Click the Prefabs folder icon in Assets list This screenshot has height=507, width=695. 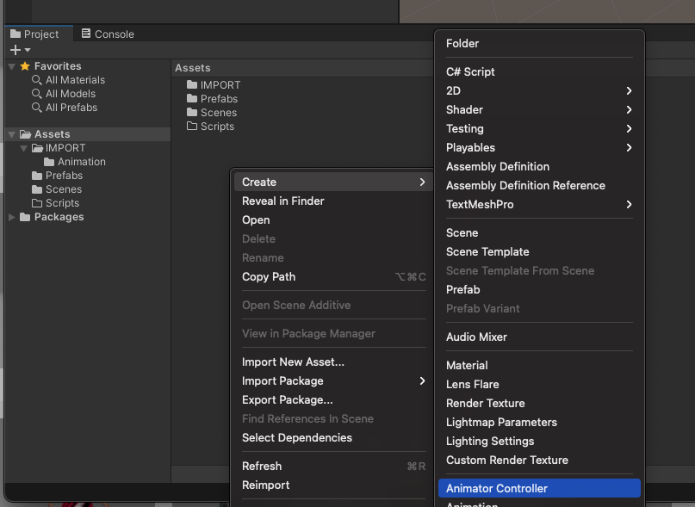[192, 99]
